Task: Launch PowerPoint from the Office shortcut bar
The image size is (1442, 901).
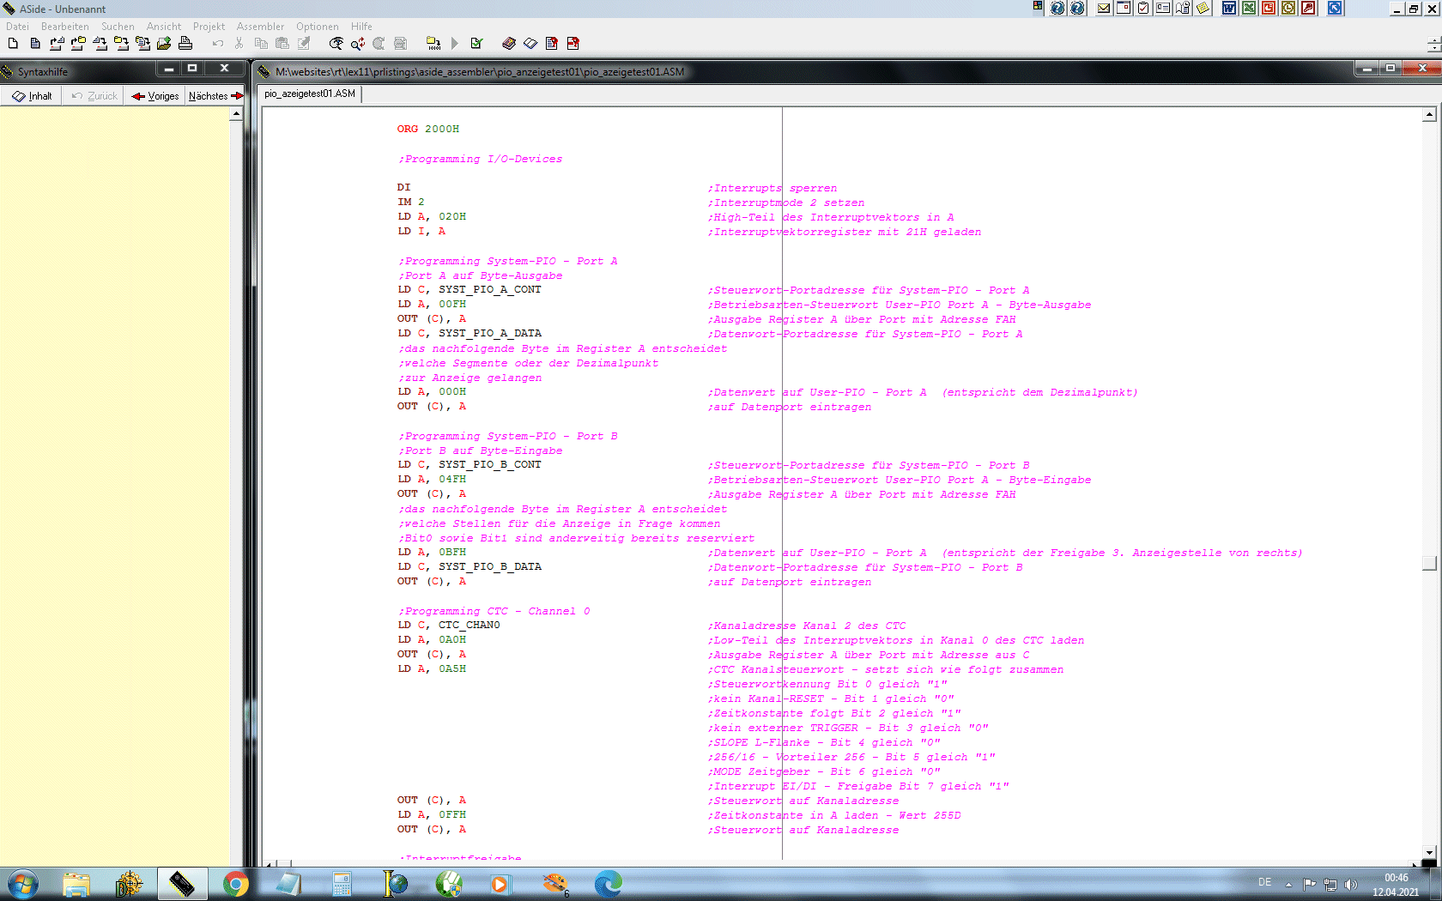Action: pos(1269,9)
